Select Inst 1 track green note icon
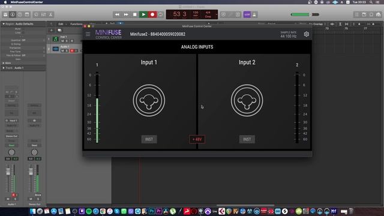384x216 pixels. click(56, 39)
